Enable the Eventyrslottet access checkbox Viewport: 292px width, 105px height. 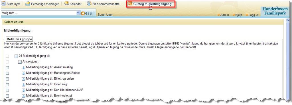(x=7, y=96)
